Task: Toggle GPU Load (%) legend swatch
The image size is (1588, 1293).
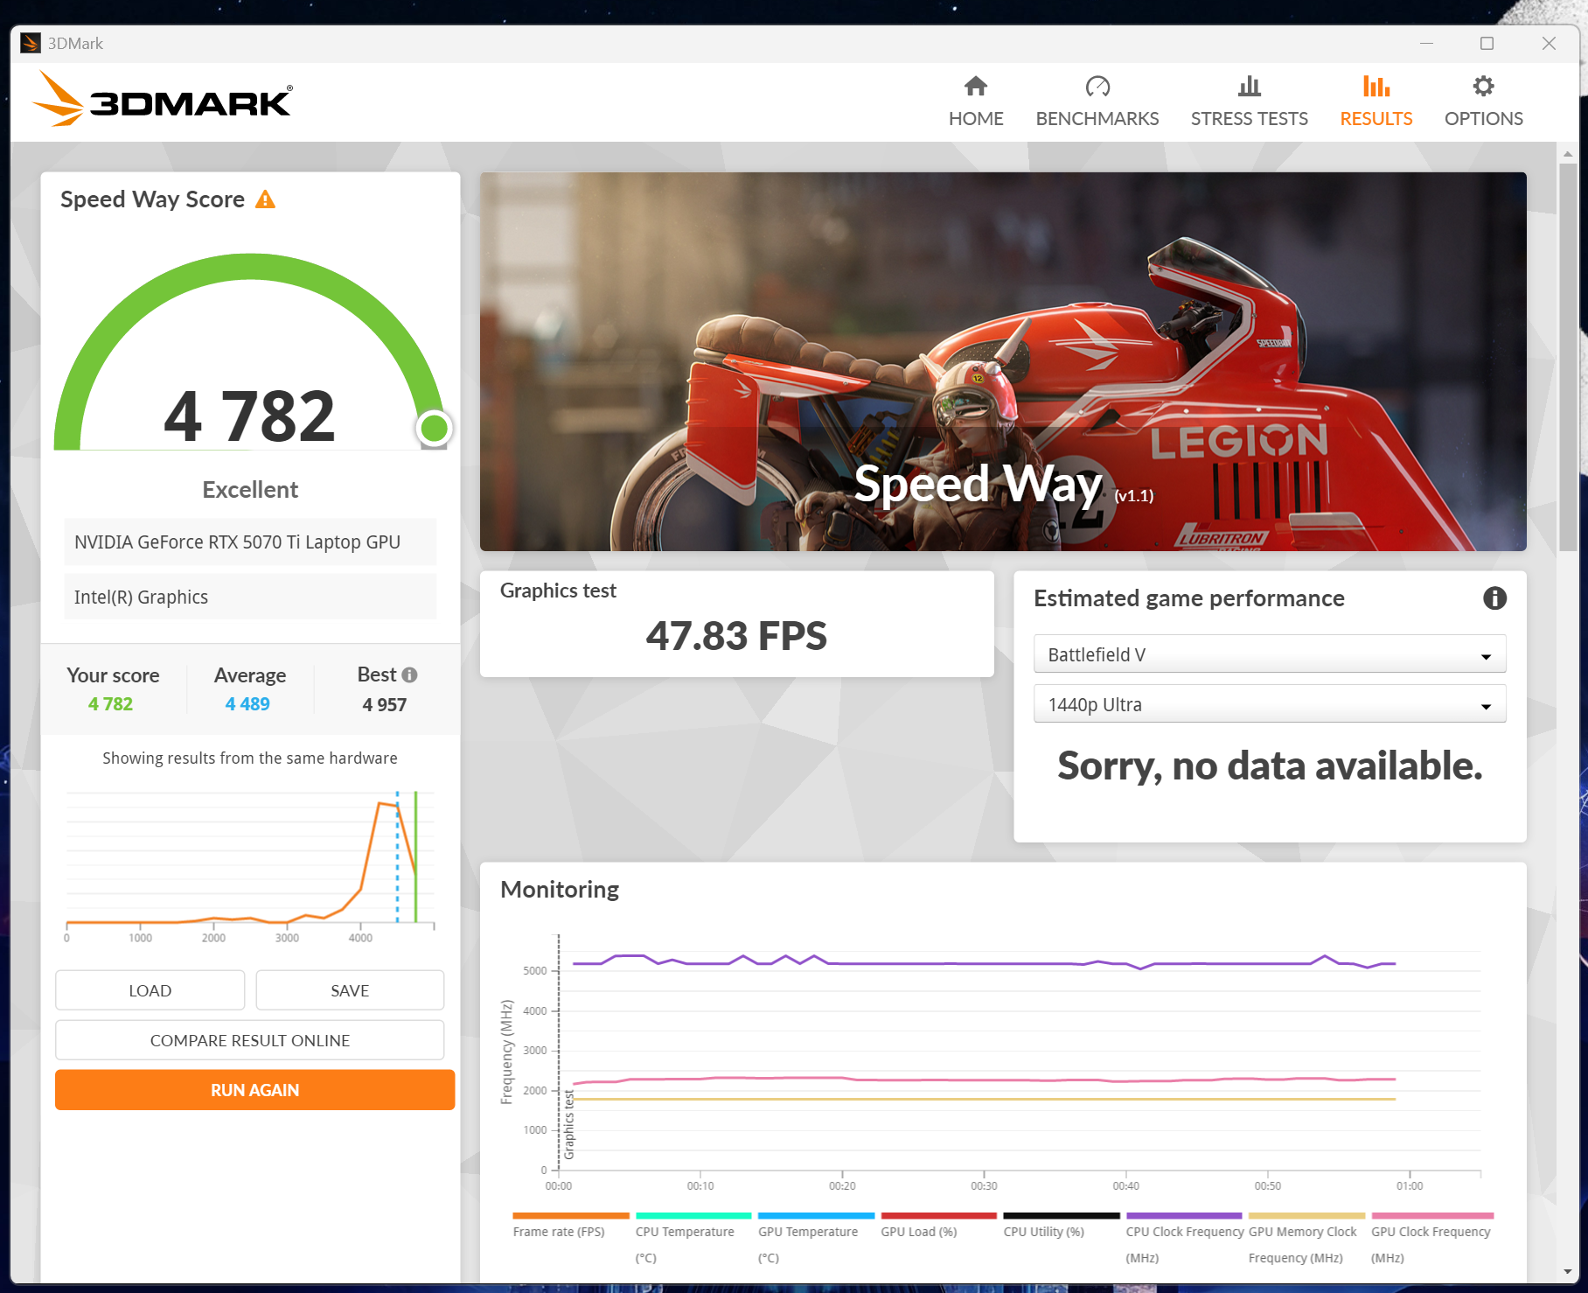Action: click(x=938, y=1215)
